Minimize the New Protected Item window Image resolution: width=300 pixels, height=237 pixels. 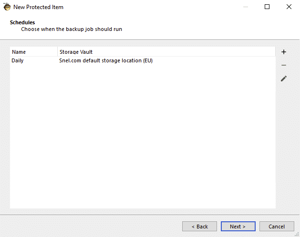click(x=246, y=7)
